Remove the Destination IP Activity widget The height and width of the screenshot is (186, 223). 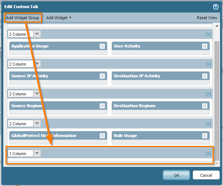point(205,76)
